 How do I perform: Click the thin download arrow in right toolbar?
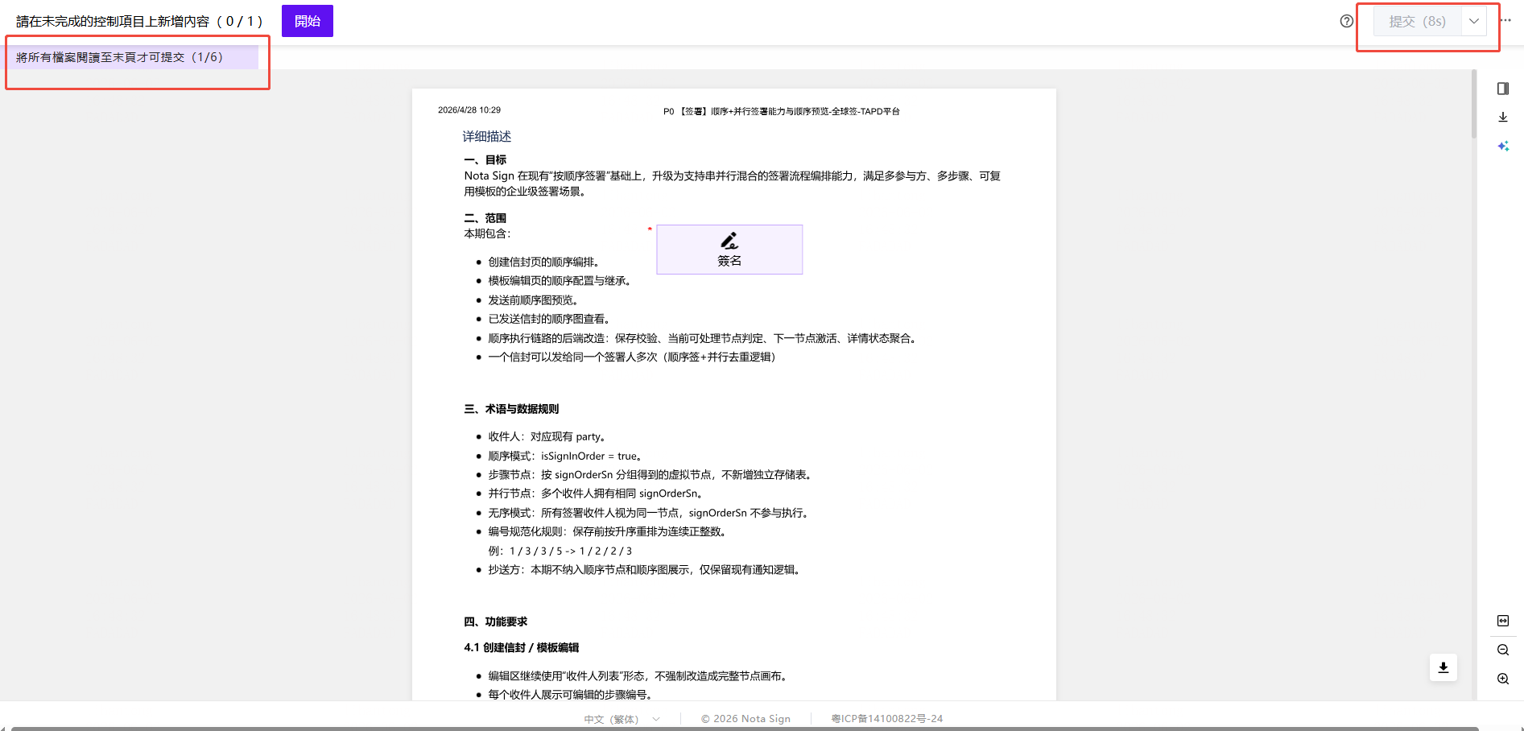click(1503, 118)
